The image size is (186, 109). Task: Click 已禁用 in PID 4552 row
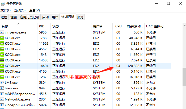[x=151, y=49]
